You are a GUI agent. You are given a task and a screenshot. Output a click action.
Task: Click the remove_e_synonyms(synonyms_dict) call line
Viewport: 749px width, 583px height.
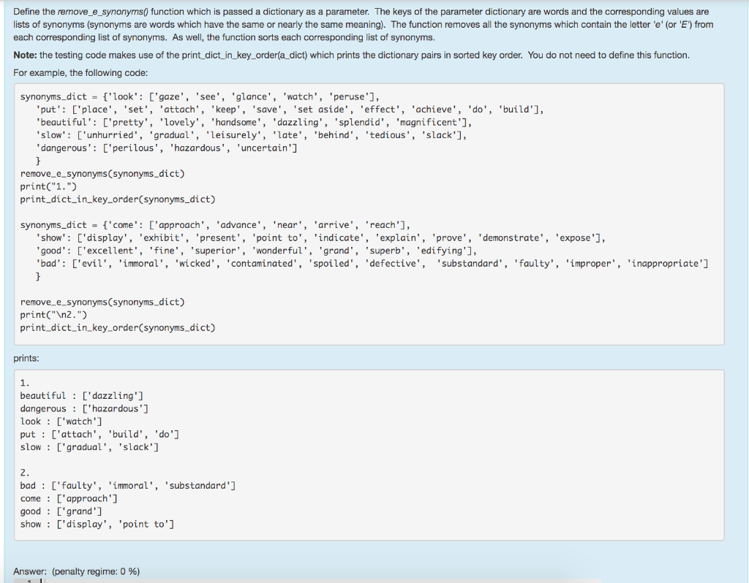[101, 173]
